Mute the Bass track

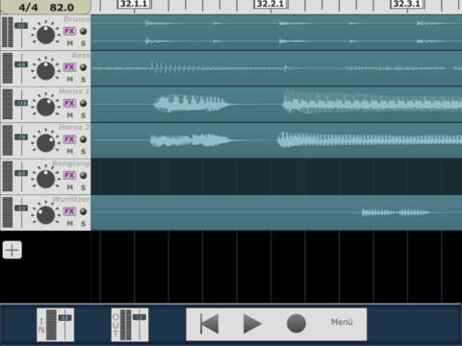point(70,79)
